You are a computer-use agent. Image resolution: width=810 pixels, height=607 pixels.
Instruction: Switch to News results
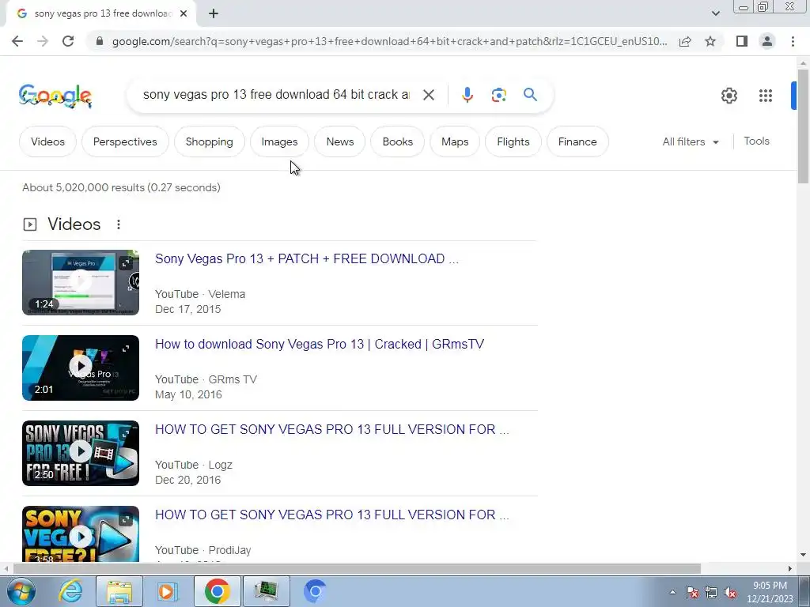[x=340, y=141]
